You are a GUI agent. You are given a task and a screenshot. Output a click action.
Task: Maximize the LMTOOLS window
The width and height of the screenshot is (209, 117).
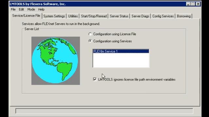coord(193,4)
